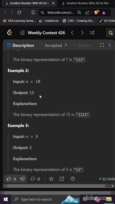Open the Codeforces bookmark
The image size is (115, 204).
(x=49, y=21)
